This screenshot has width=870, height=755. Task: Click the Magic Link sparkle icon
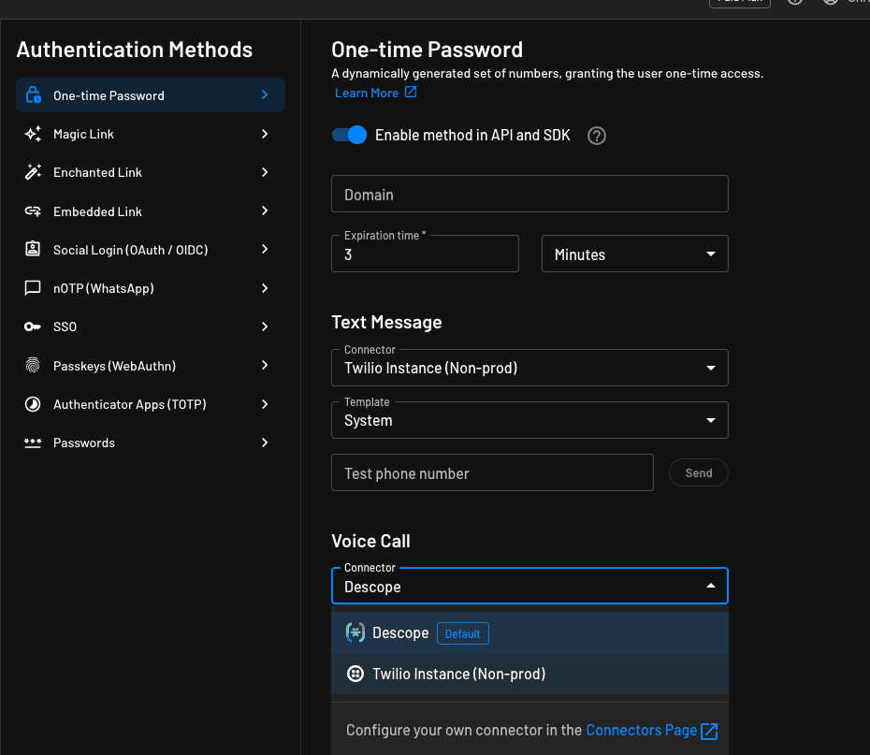click(x=34, y=134)
